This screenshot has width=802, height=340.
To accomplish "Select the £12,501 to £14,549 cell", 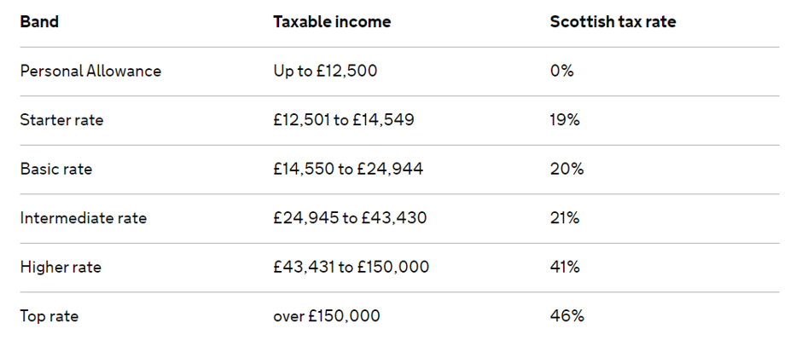I will 344,120.
